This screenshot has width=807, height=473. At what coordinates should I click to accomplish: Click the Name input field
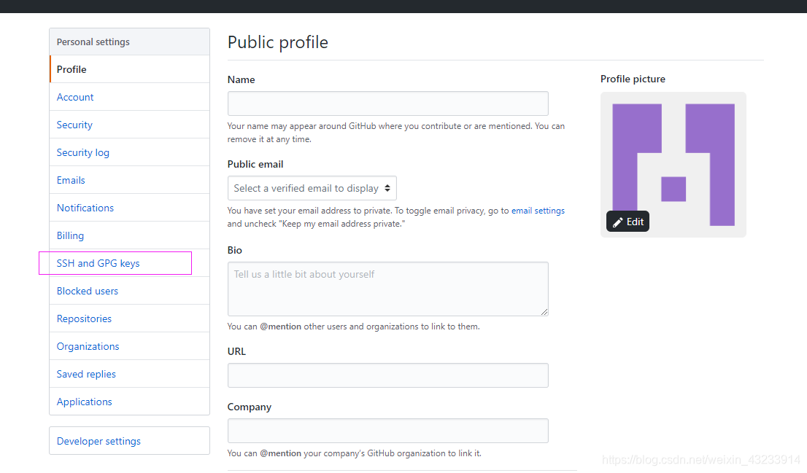click(x=388, y=103)
